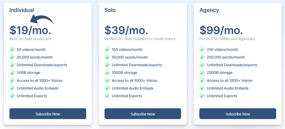Click checkmark next to 50GB storage
This screenshot has height=129, width=285.
(12, 72)
